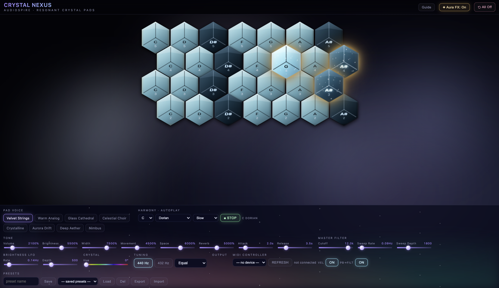Play the D5 crystal hex pad
Viewport: 499px width, 288px height.
(184, 38)
